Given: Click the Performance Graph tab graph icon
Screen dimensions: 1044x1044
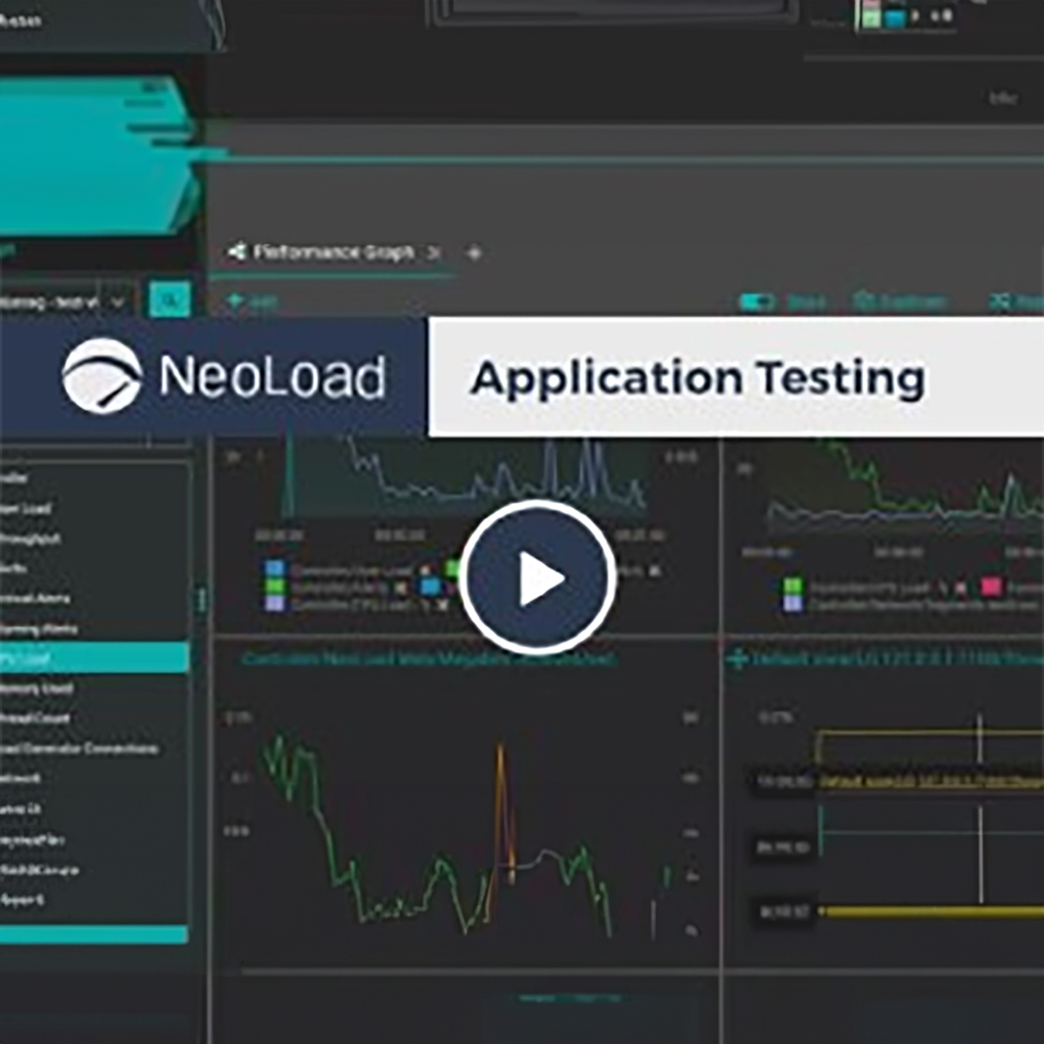Looking at the screenshot, I should coord(236,252).
